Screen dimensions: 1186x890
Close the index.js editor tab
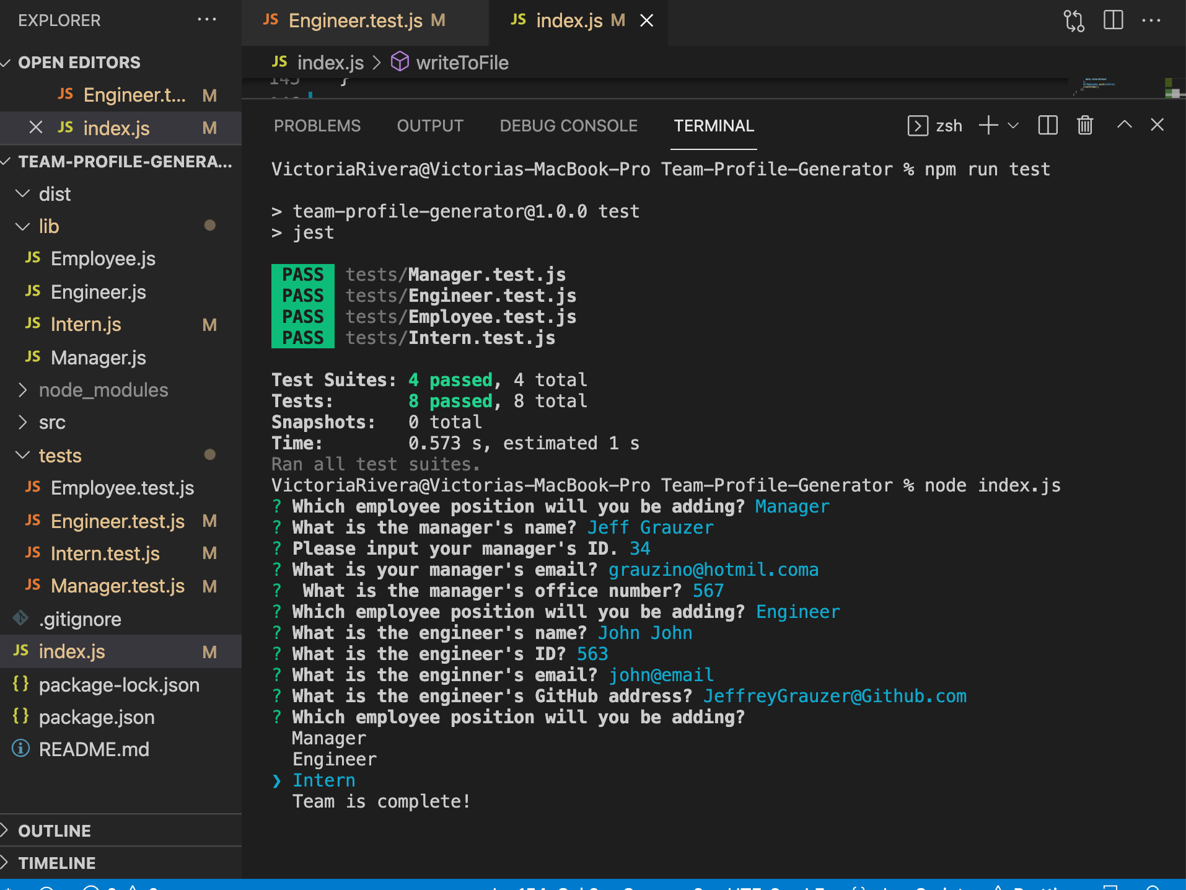[x=647, y=20]
